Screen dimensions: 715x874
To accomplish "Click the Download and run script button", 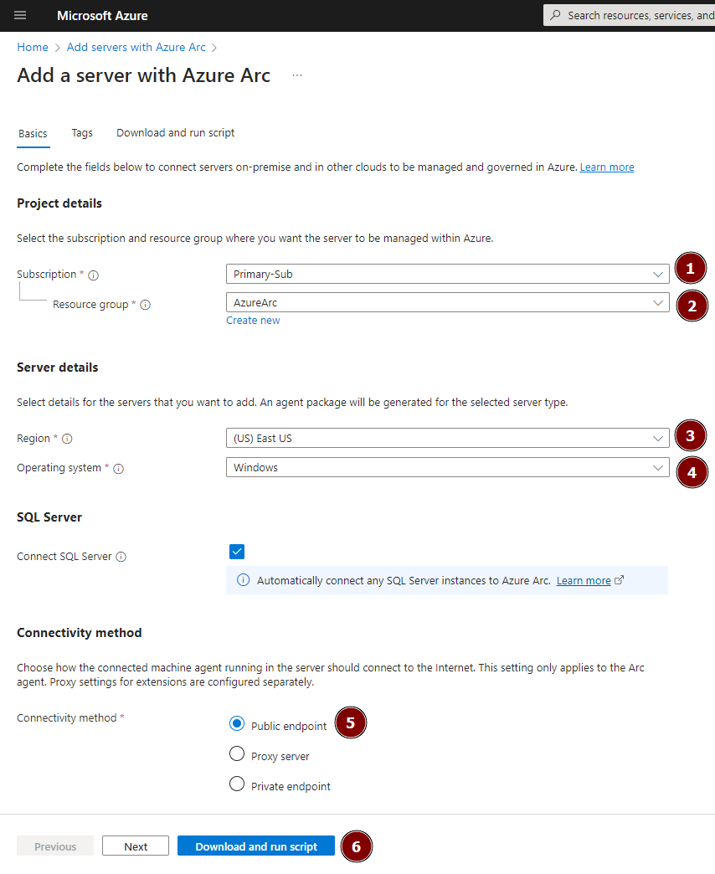I will [255, 846].
